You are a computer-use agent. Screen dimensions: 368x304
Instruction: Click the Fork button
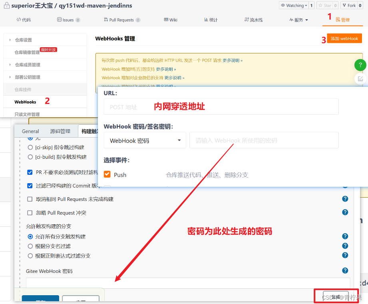[x=349, y=6]
